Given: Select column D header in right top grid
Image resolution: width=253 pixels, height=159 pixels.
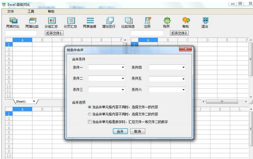Looking at the screenshot, I should click(207, 40).
